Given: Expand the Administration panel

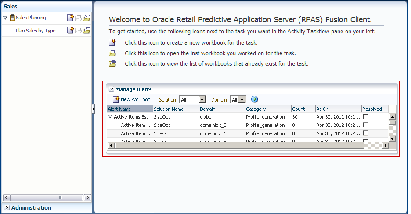Looking at the screenshot, I should (7, 208).
